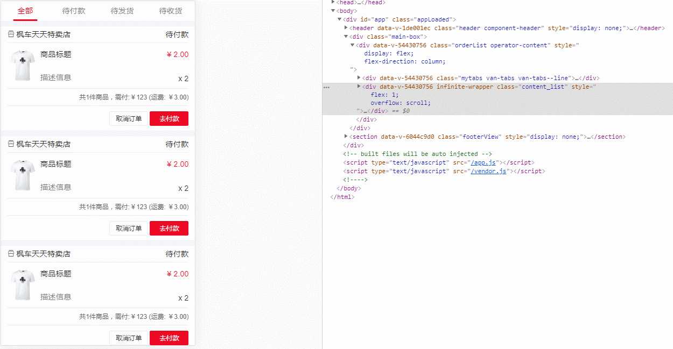The height and width of the screenshot is (349, 673).
Task: Expand the component-header header node
Action: 346,27
